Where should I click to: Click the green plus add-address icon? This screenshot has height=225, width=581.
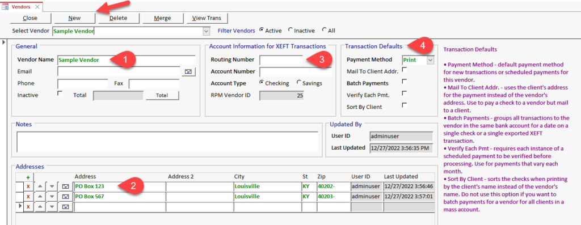tap(28, 177)
